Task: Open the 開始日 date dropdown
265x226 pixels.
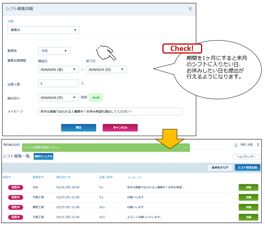Action: point(58,70)
